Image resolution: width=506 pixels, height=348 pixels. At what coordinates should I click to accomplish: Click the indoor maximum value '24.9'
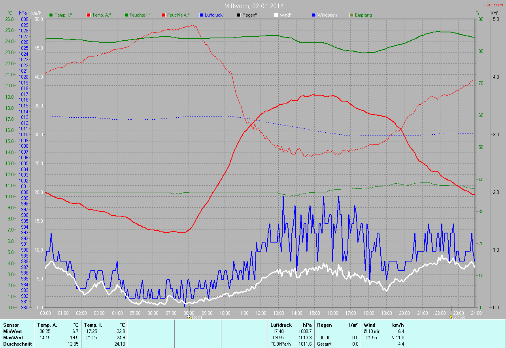[x=121, y=338]
